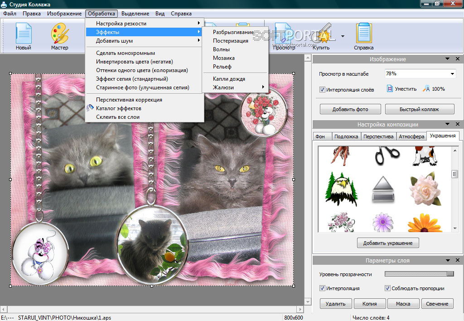This screenshot has width=464, height=321.
Task: Toggle Соблюдать пропорции checkbox
Action: (x=387, y=288)
